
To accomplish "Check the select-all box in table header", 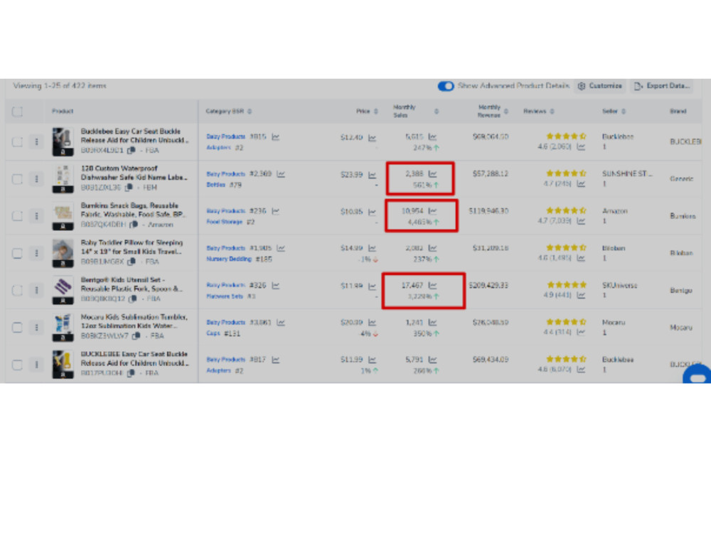I will [17, 112].
